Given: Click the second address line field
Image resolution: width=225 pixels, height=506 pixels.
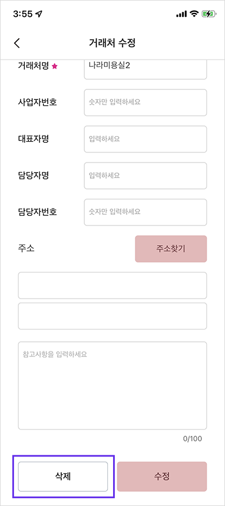Looking at the screenshot, I should coord(112,316).
